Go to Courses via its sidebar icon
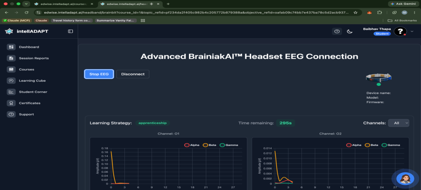This screenshot has height=190, width=421. coord(11,69)
